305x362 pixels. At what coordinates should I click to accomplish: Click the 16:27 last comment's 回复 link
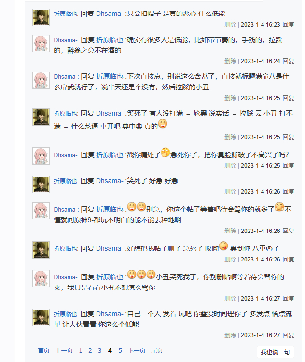pyautogui.click(x=288, y=335)
